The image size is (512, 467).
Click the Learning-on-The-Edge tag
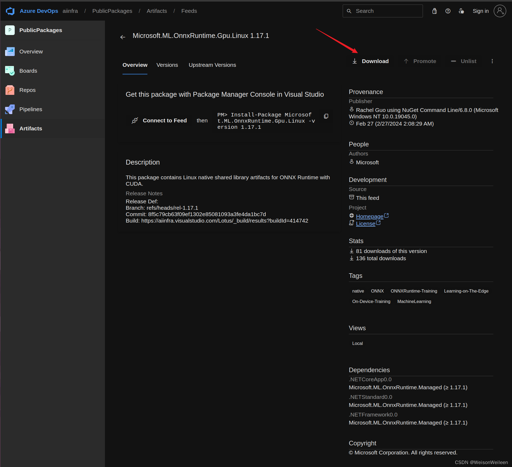[x=466, y=291]
